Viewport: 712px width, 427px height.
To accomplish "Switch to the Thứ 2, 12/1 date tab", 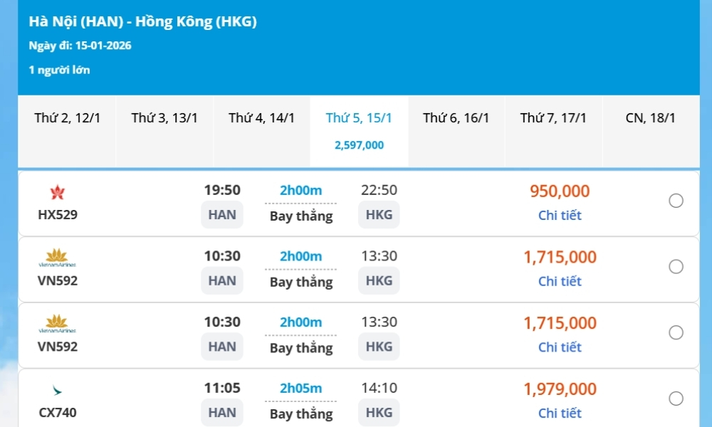I will click(x=66, y=118).
